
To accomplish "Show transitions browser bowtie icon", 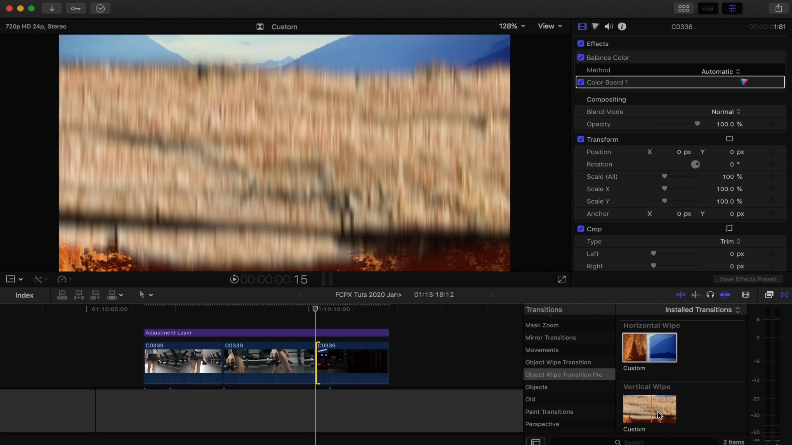I will (x=784, y=295).
